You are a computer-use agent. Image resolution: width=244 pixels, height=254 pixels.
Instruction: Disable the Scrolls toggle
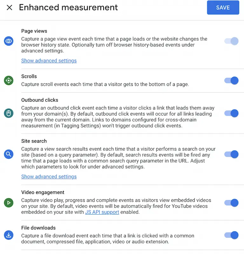pyautogui.click(x=231, y=81)
